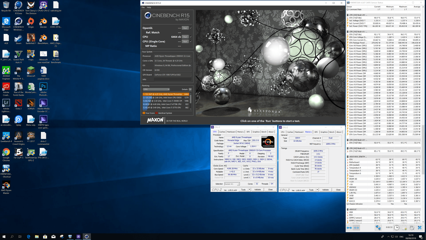Image resolution: width=426 pixels, height=240 pixels.
Task: Click the HWiNFO reset clock icon
Action: (x=397, y=228)
